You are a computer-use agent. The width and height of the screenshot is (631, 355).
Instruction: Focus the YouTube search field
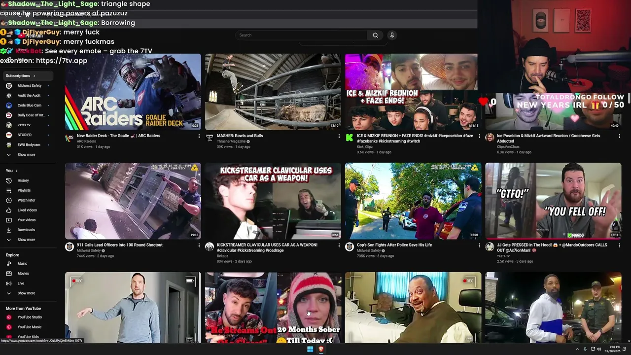pyautogui.click(x=301, y=35)
